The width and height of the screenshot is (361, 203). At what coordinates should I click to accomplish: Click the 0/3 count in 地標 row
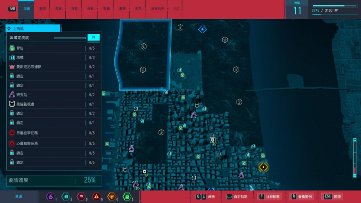(x=92, y=58)
